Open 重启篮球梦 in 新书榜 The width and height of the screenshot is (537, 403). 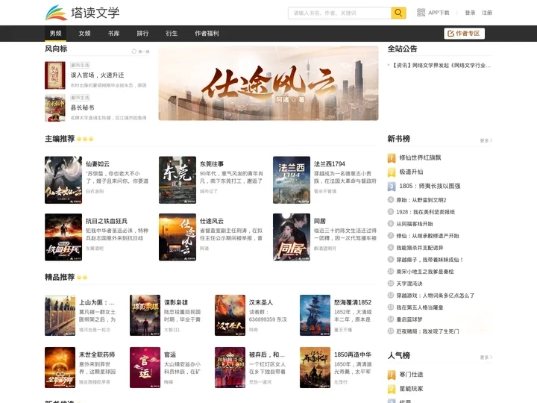[409, 319]
